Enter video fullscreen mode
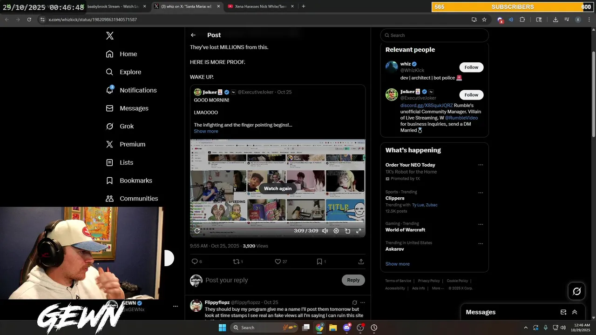 [x=359, y=231]
